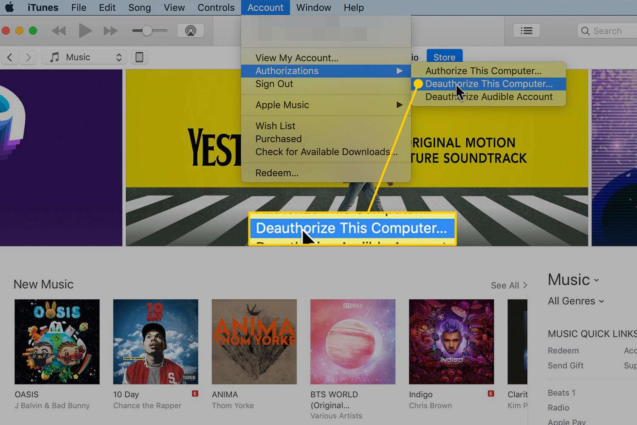Expand the Authorizations submenu
Viewport: 637px width, 425px height.
pyautogui.click(x=326, y=71)
